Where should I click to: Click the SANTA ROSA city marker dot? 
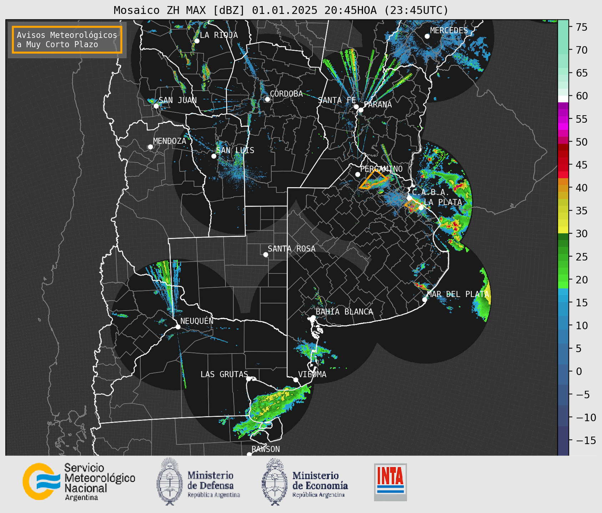click(x=265, y=255)
